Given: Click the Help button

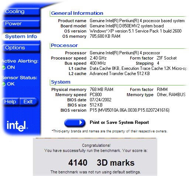Looking at the screenshot, I should 11,102.
